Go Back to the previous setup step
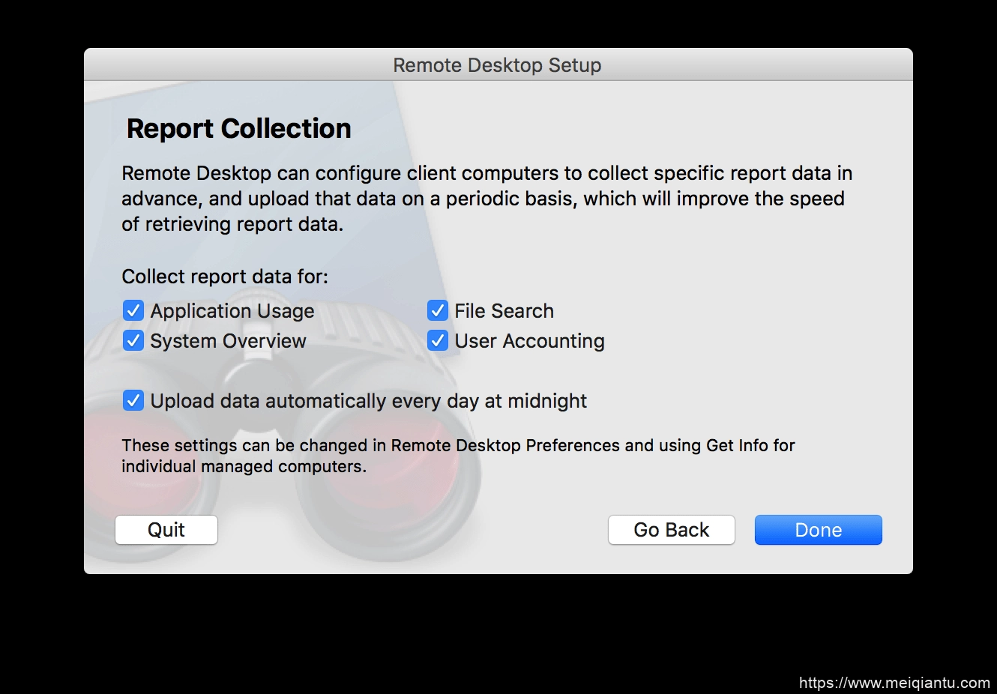 pos(672,530)
